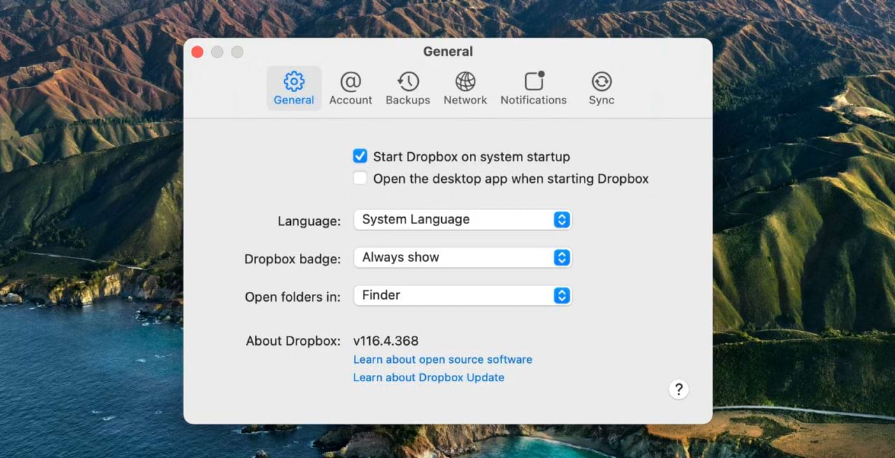The image size is (895, 458).
Task: Open the Sync settings tab
Action: [x=601, y=88]
